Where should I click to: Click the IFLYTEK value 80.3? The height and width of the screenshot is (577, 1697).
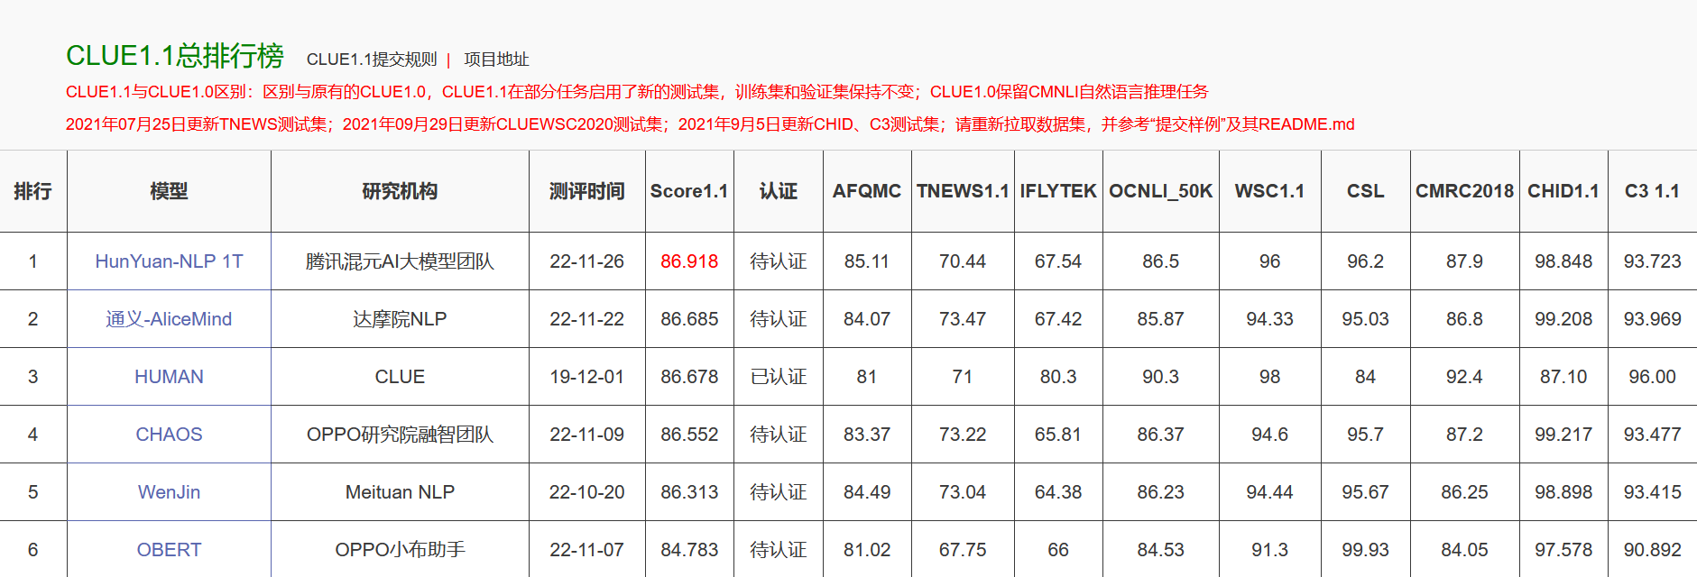point(1058,377)
